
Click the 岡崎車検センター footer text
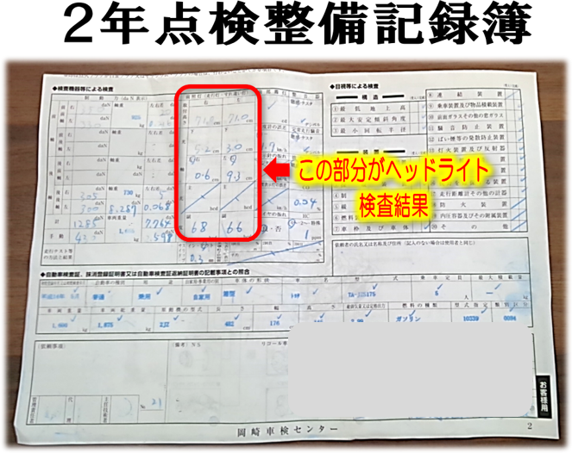tap(284, 428)
